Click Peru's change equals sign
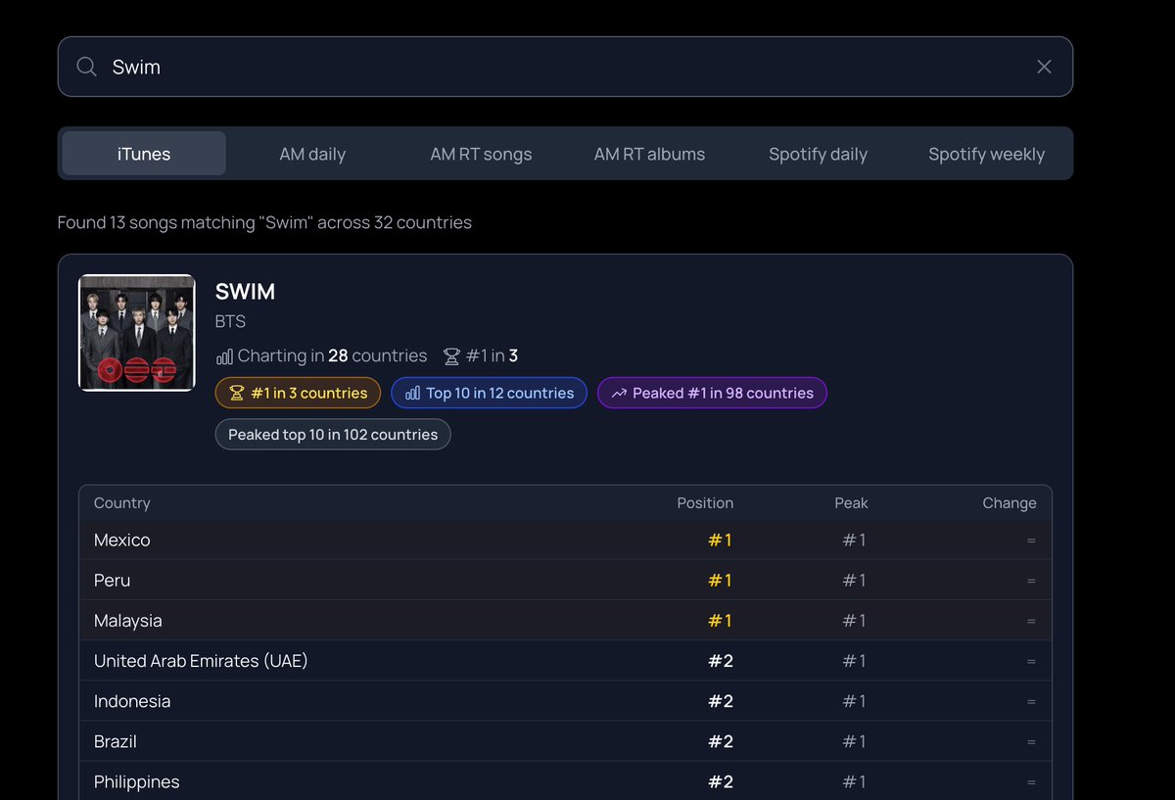The image size is (1175, 800). (x=1031, y=581)
